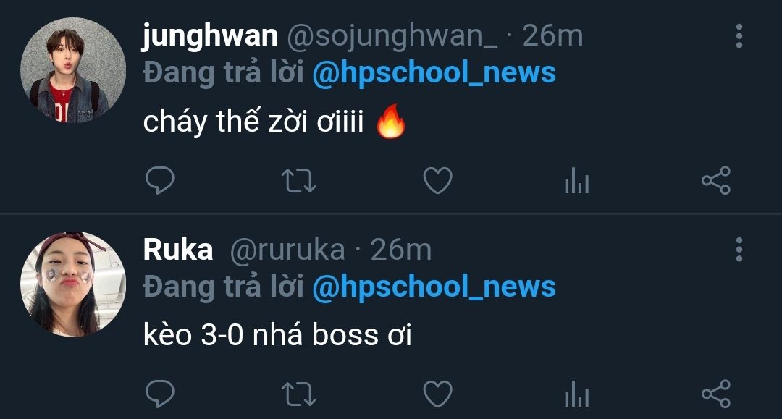Share Ruka's tweet

point(715,394)
